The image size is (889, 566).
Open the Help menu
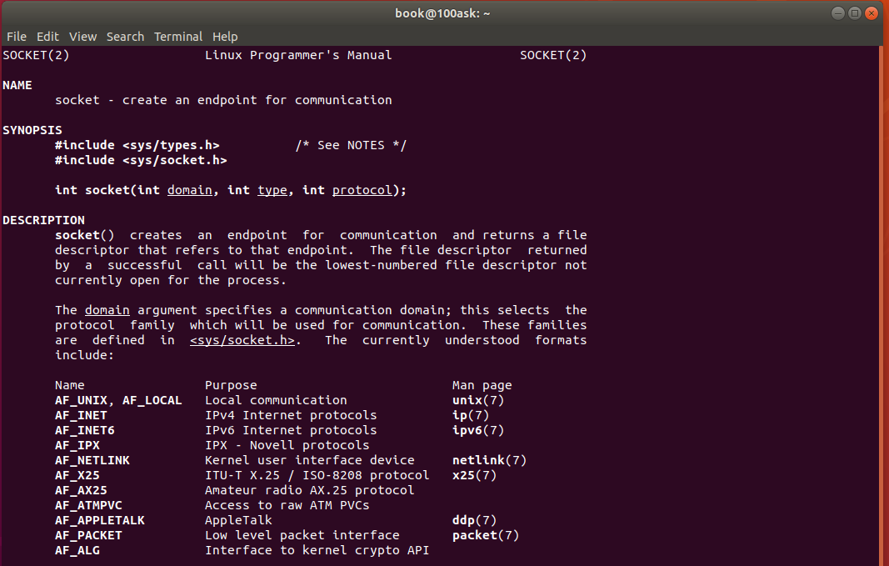(225, 36)
